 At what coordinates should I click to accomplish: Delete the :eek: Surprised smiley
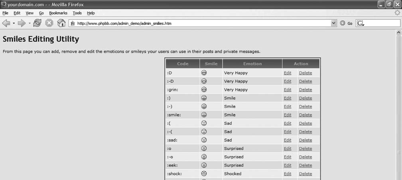point(305,165)
